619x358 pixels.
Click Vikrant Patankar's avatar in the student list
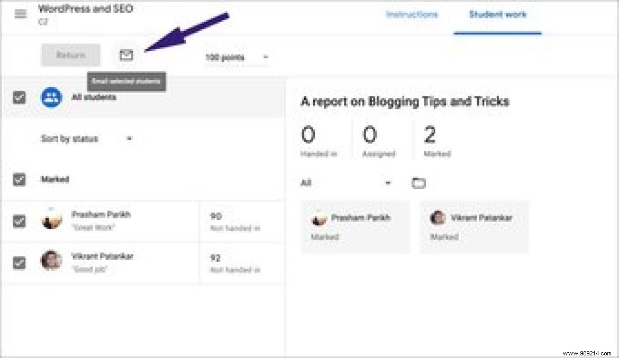[x=51, y=262]
